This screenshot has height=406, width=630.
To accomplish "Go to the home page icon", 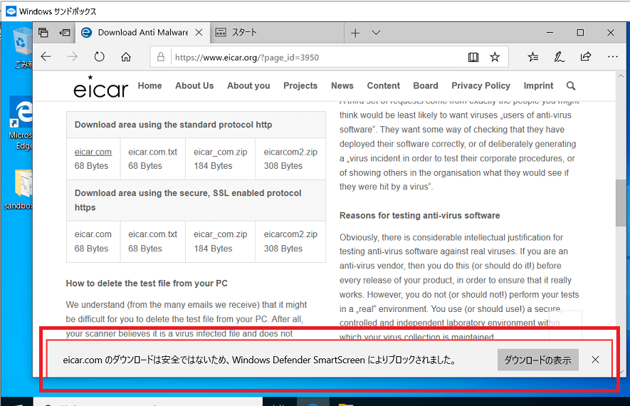I will 126,57.
